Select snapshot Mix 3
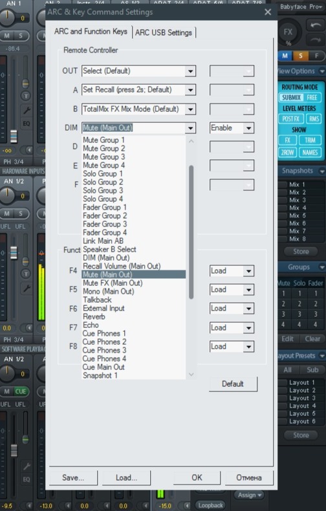The height and width of the screenshot is (511, 326). point(298,200)
